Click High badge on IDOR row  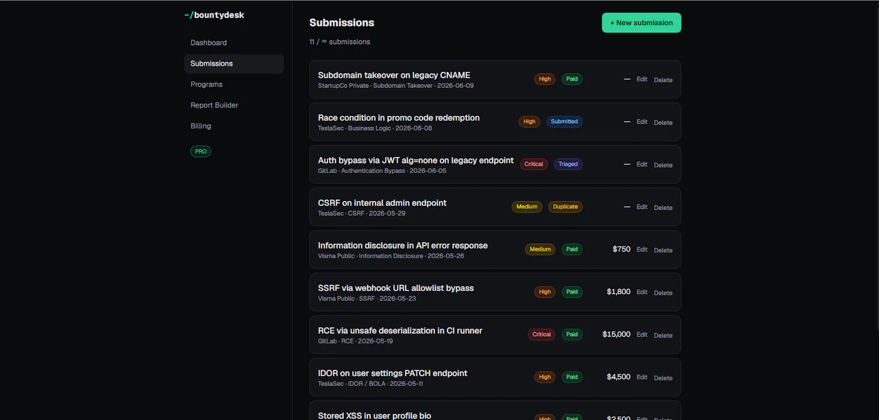(544, 377)
